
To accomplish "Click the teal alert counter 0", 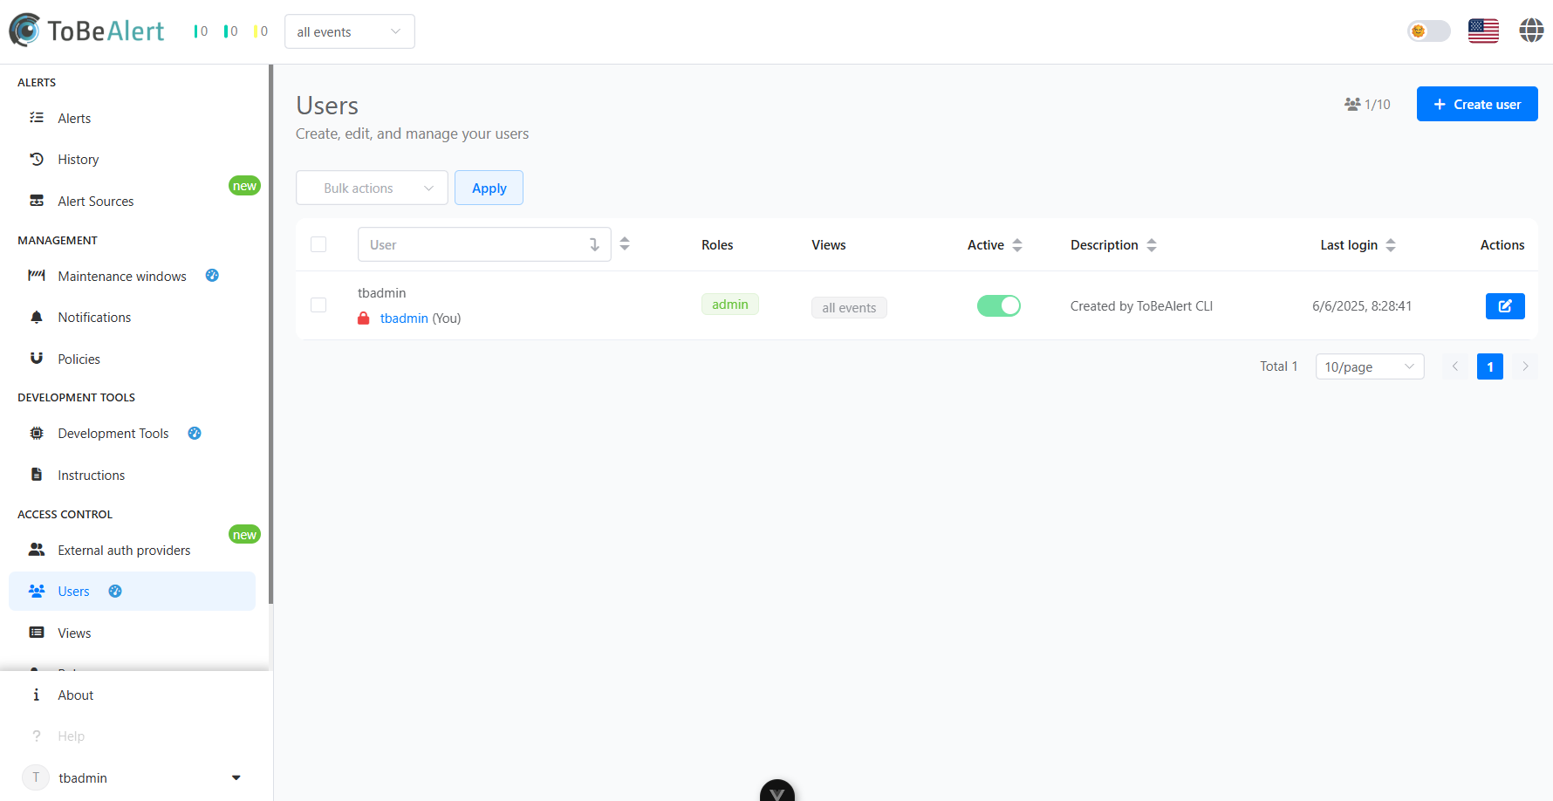I will point(230,31).
